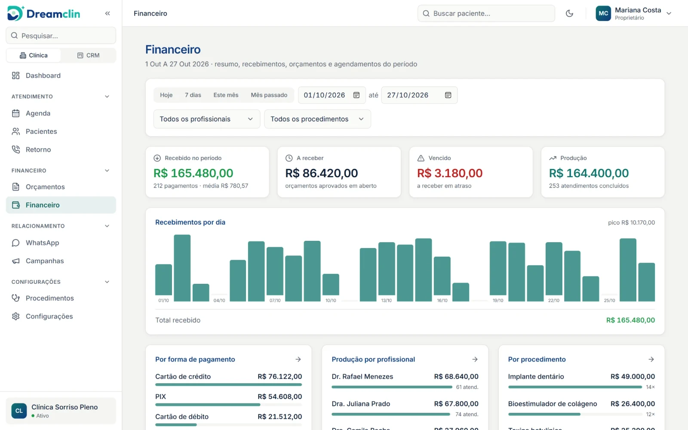Open Mariana Costa account dropdown chevron
The image size is (688, 430).
pyautogui.click(x=669, y=13)
